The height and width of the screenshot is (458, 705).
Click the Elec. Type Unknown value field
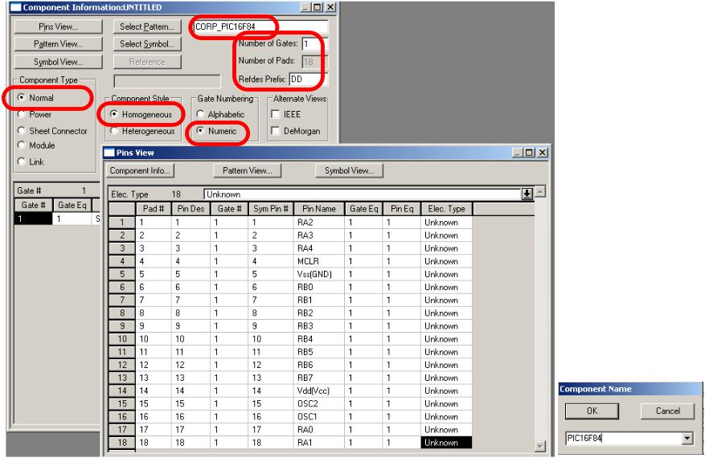point(363,194)
